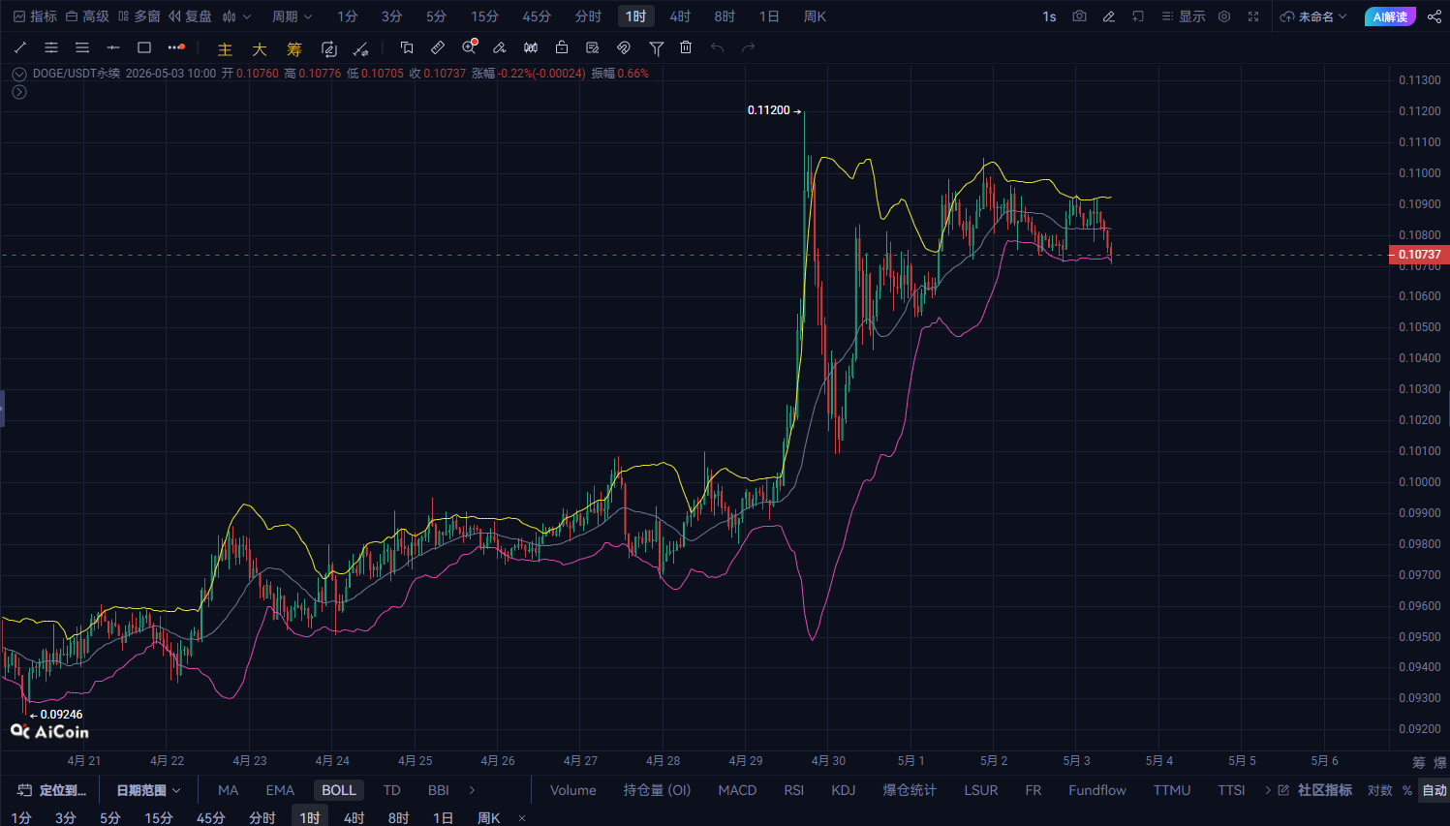Toggle logarithmic scale 对数
Viewport: 1450px width, 826px height.
click(1380, 790)
